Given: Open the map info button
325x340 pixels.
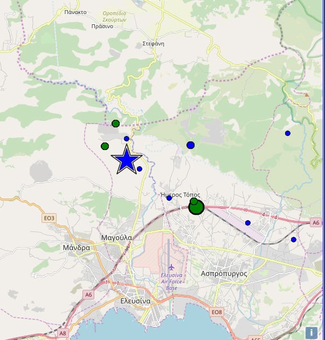Looking at the screenshot, I should (x=311, y=332).
